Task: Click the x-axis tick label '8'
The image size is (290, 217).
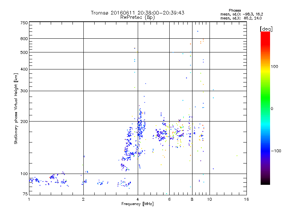Action: pyautogui.click(x=192, y=199)
